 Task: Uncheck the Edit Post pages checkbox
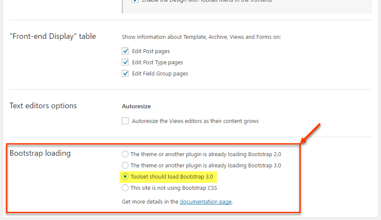click(125, 51)
